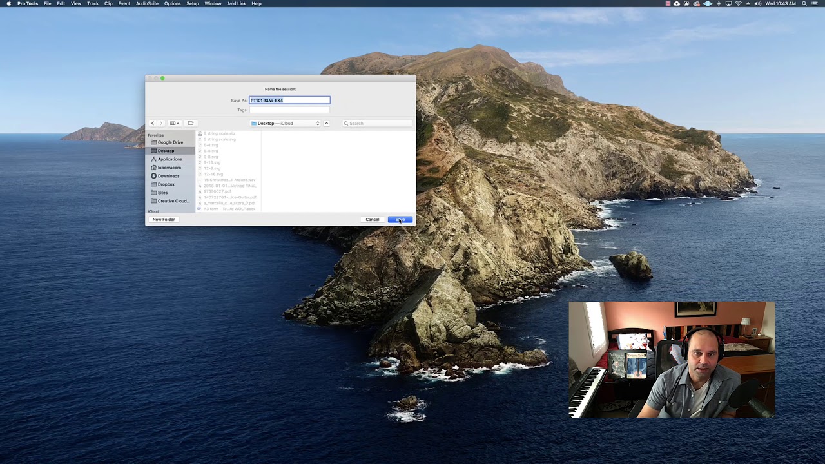This screenshot has width=825, height=464.
Task: Click the Dropbox folder icon in sidebar
Action: pyautogui.click(x=153, y=184)
